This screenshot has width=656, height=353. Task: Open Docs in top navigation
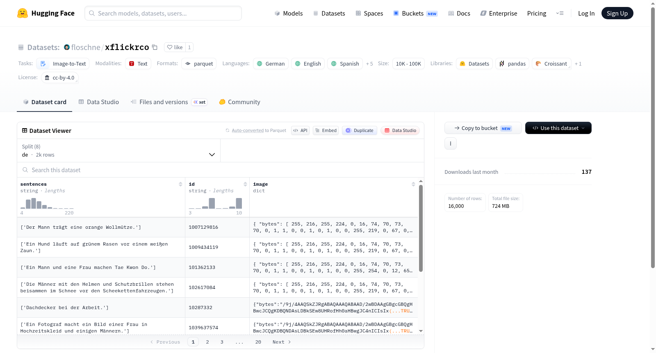click(459, 13)
